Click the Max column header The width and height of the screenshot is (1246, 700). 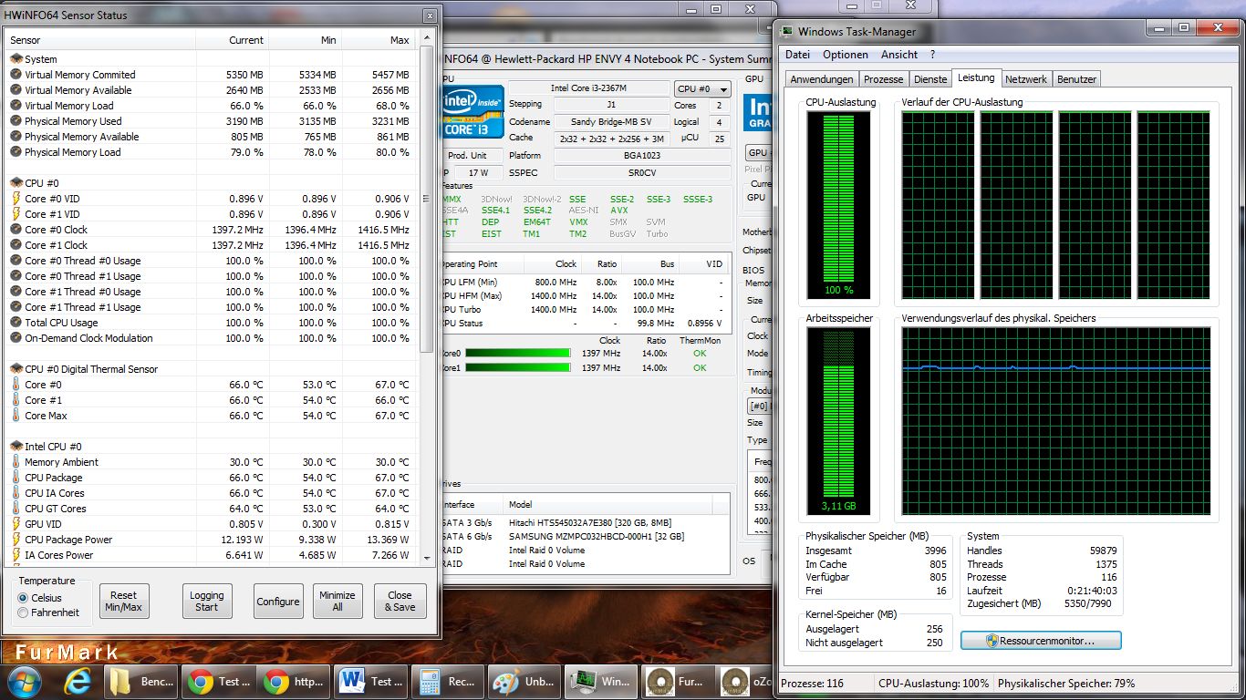click(379, 40)
